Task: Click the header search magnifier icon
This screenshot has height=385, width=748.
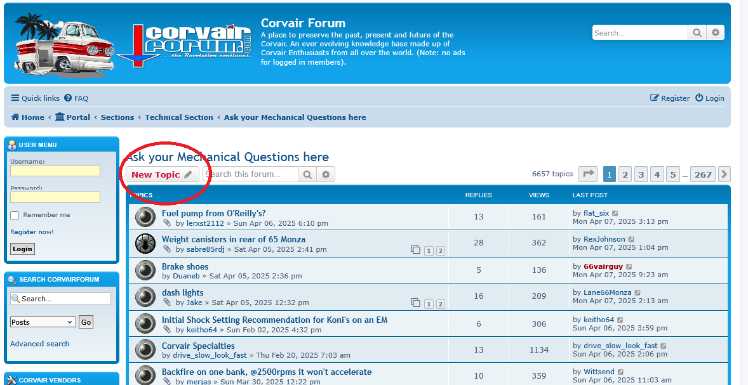Action: click(697, 33)
